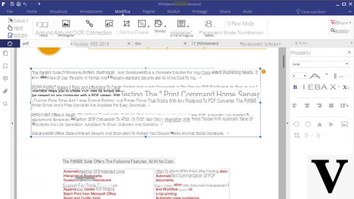Click the OCR icon

tap(110, 23)
